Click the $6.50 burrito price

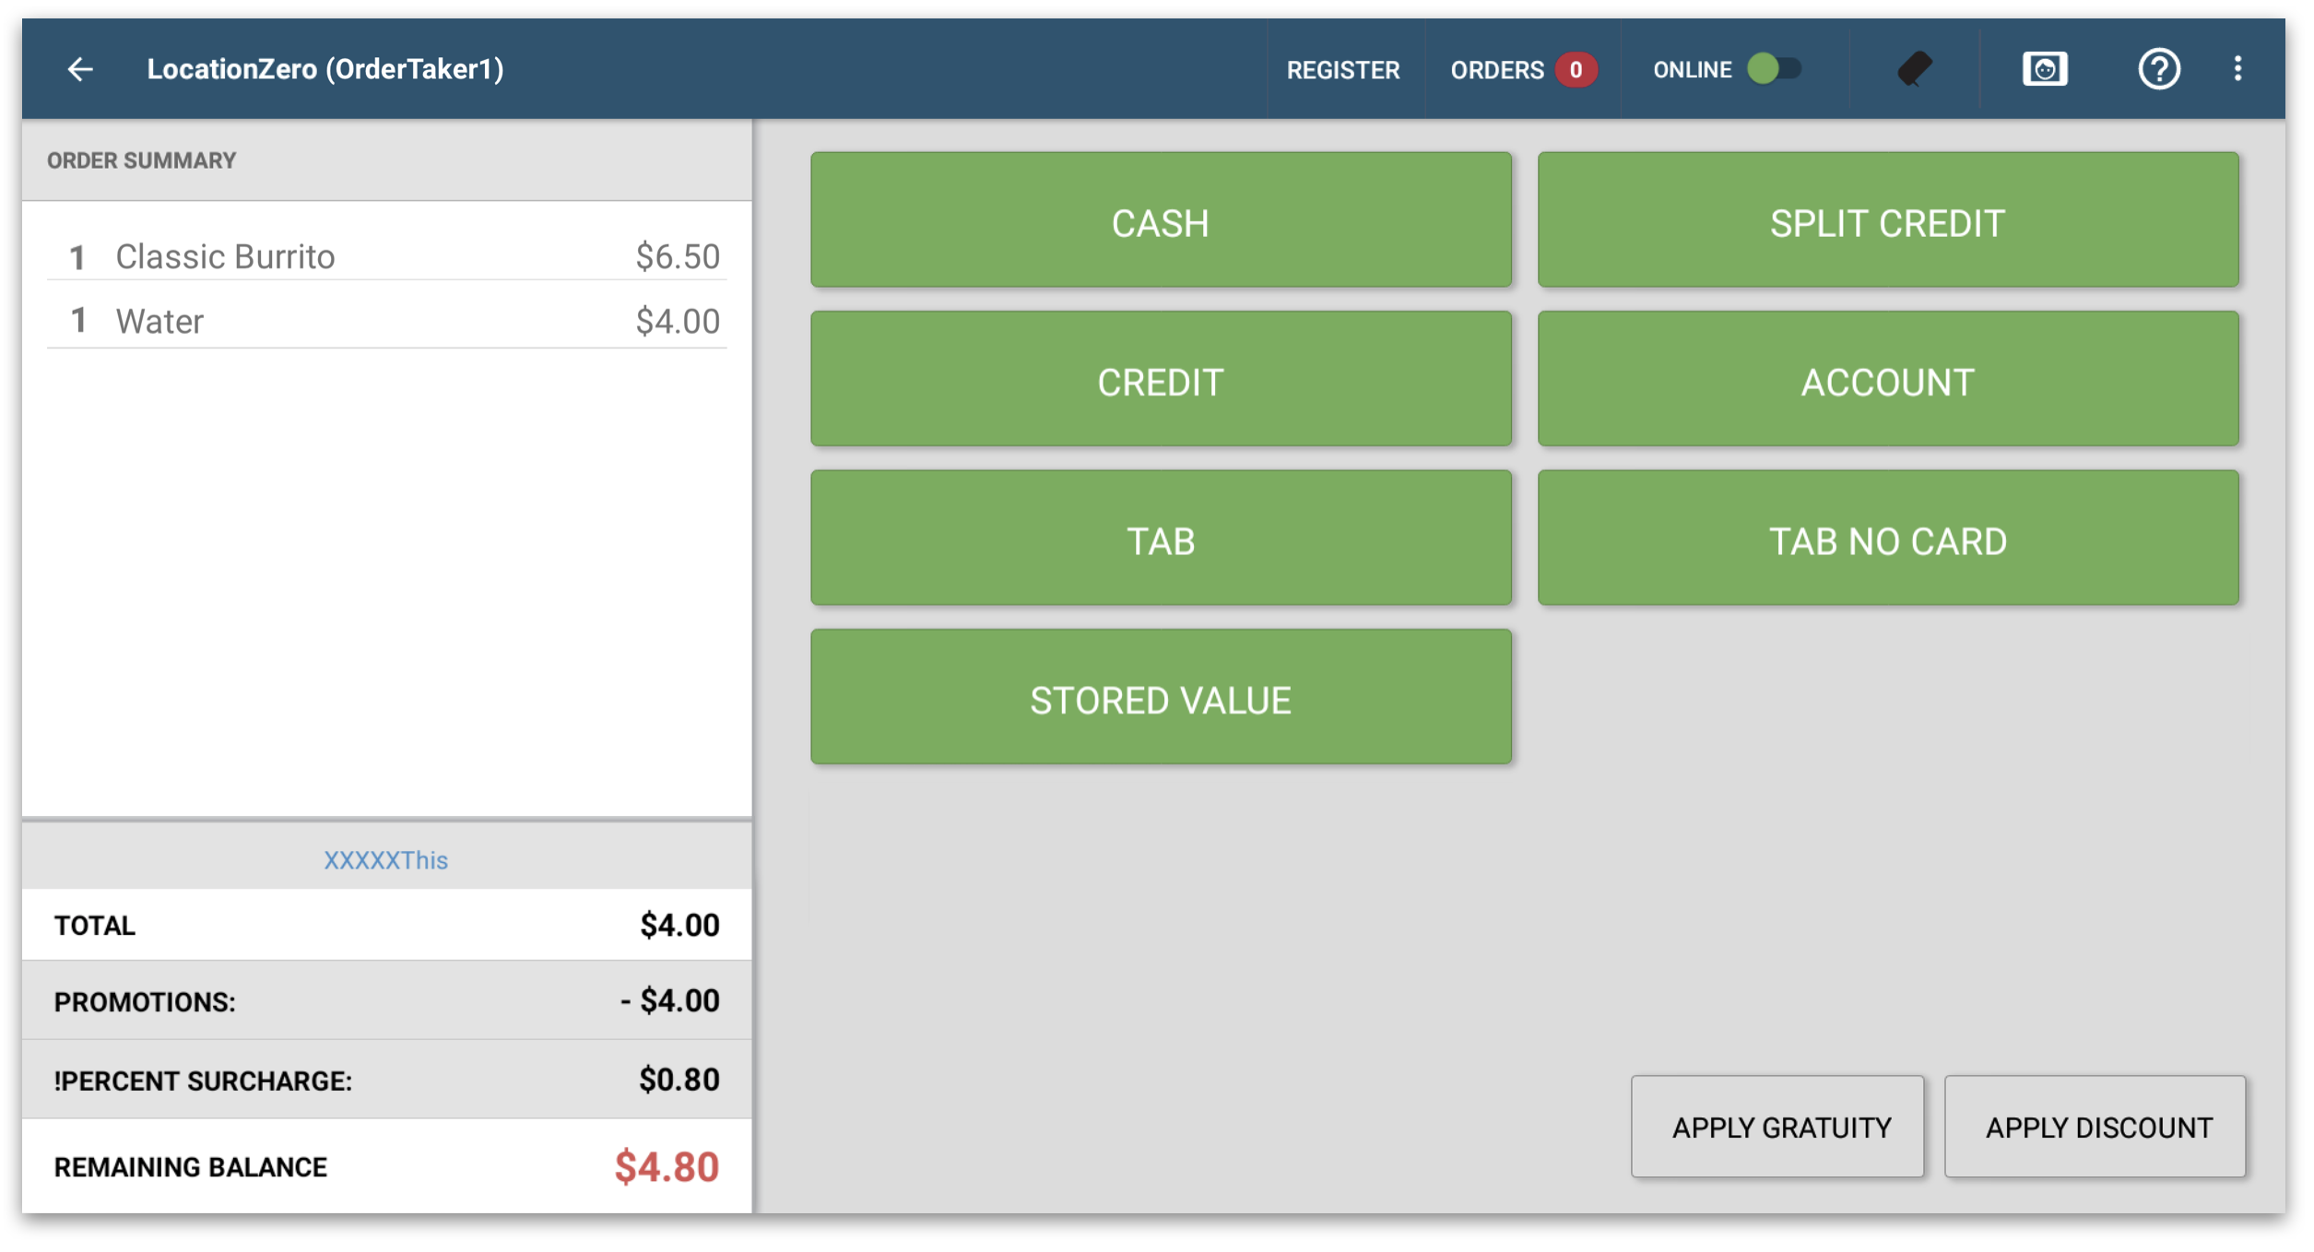pos(678,257)
